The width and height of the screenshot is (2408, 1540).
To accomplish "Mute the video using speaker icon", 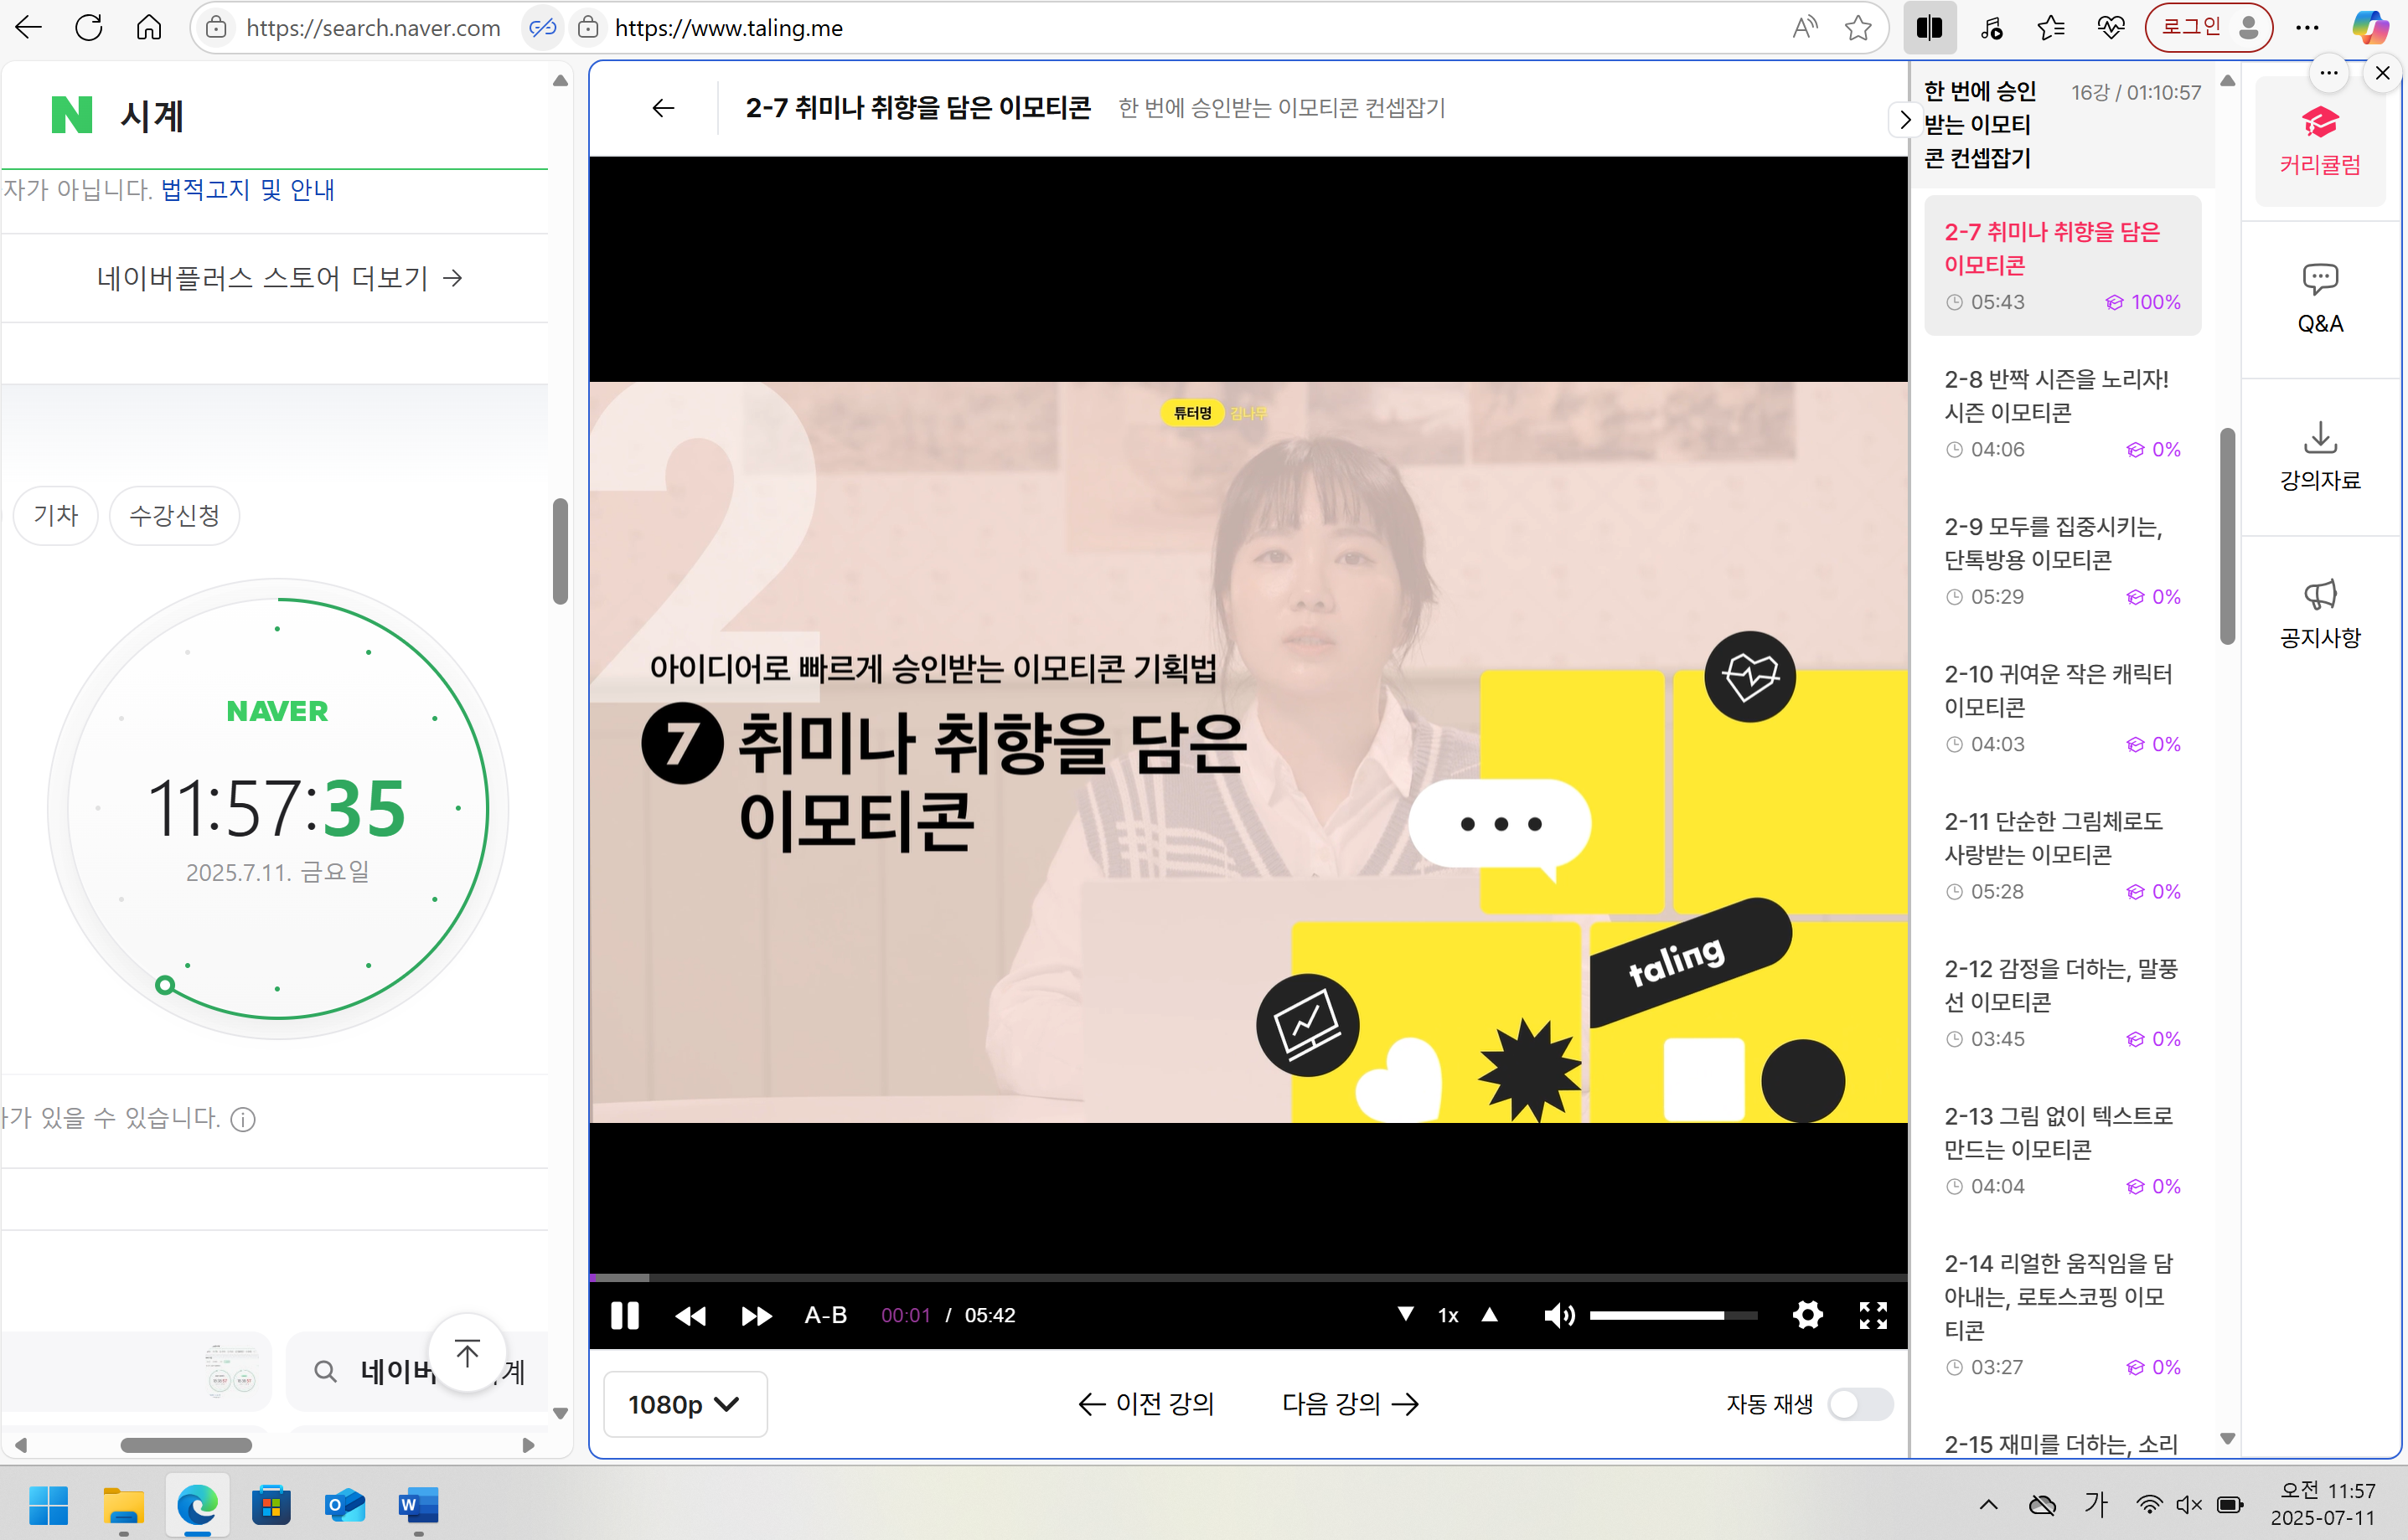I will click(x=1558, y=1315).
